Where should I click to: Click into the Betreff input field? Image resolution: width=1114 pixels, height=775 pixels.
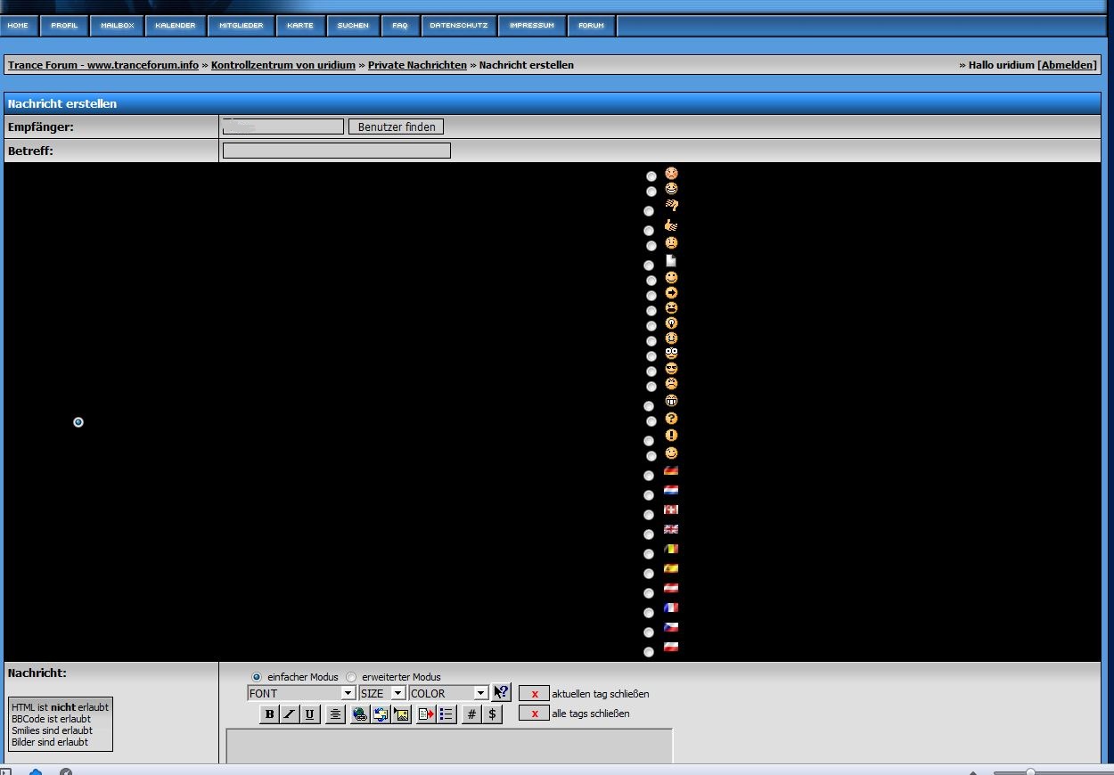tap(336, 151)
